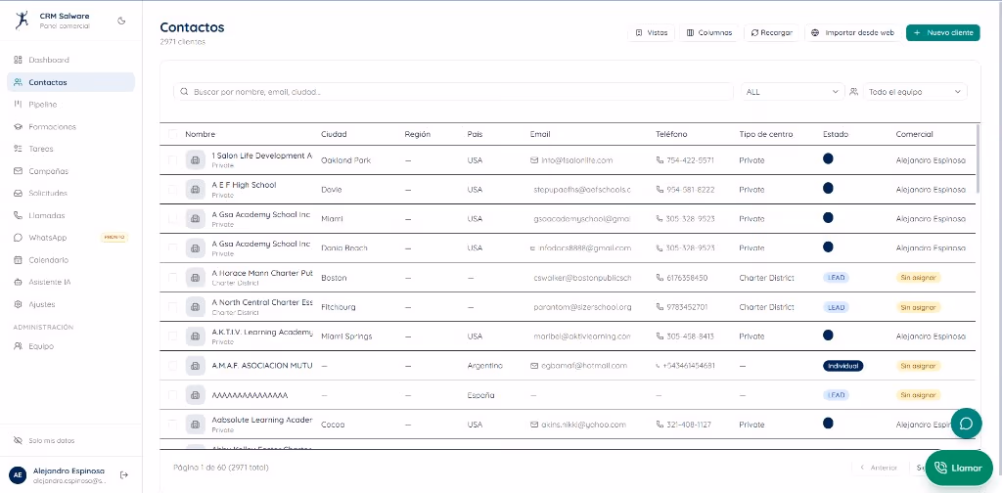Click the logout arrow icon
Screen dimensions: 1002x493
click(x=124, y=474)
